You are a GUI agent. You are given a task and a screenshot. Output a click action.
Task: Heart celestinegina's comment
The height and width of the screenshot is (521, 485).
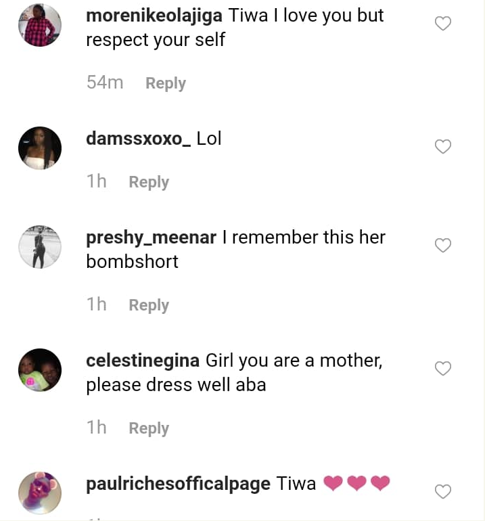(x=442, y=369)
